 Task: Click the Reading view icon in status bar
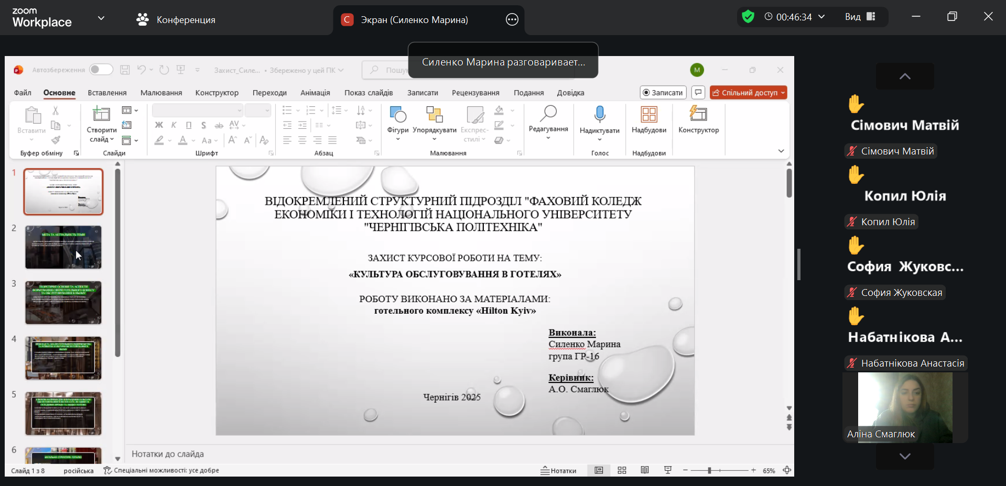tap(645, 470)
